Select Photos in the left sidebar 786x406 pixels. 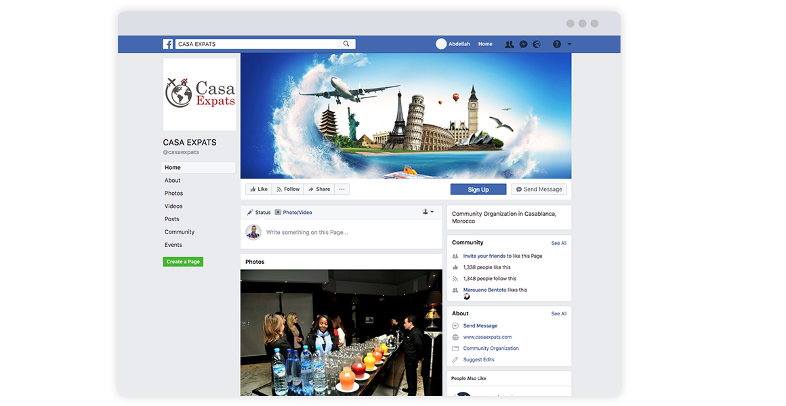[174, 194]
